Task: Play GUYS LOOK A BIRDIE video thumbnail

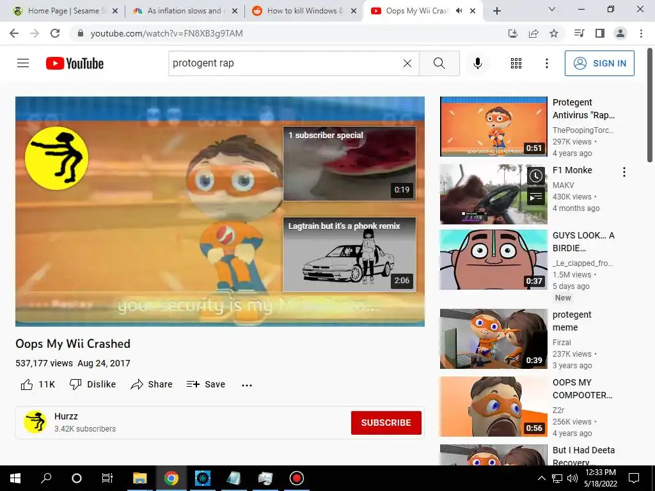Action: (493, 260)
